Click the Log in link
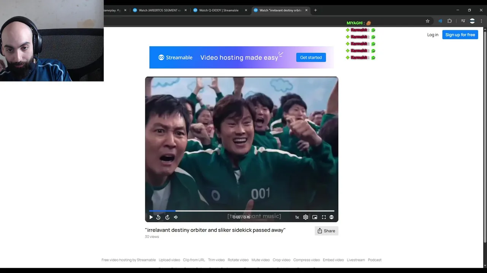The image size is (487, 273). [433, 35]
